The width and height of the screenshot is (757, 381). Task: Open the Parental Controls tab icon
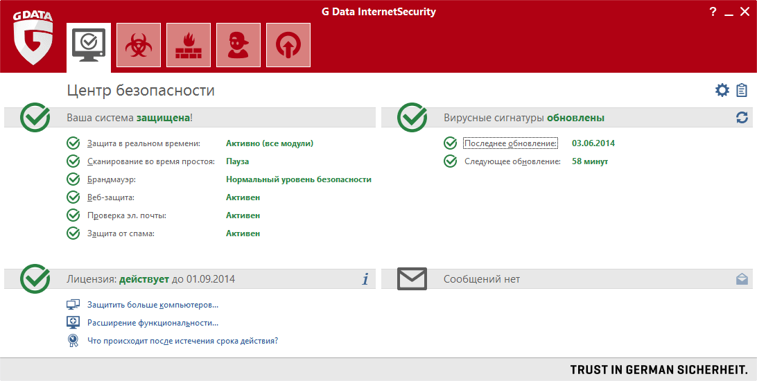click(238, 45)
